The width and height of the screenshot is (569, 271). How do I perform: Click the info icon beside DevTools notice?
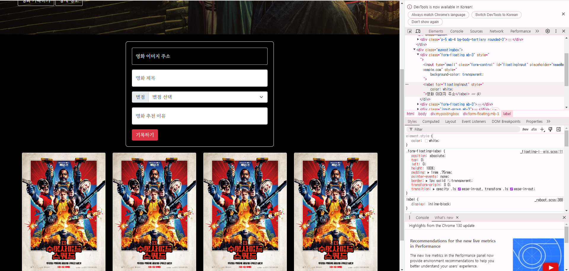(x=410, y=7)
